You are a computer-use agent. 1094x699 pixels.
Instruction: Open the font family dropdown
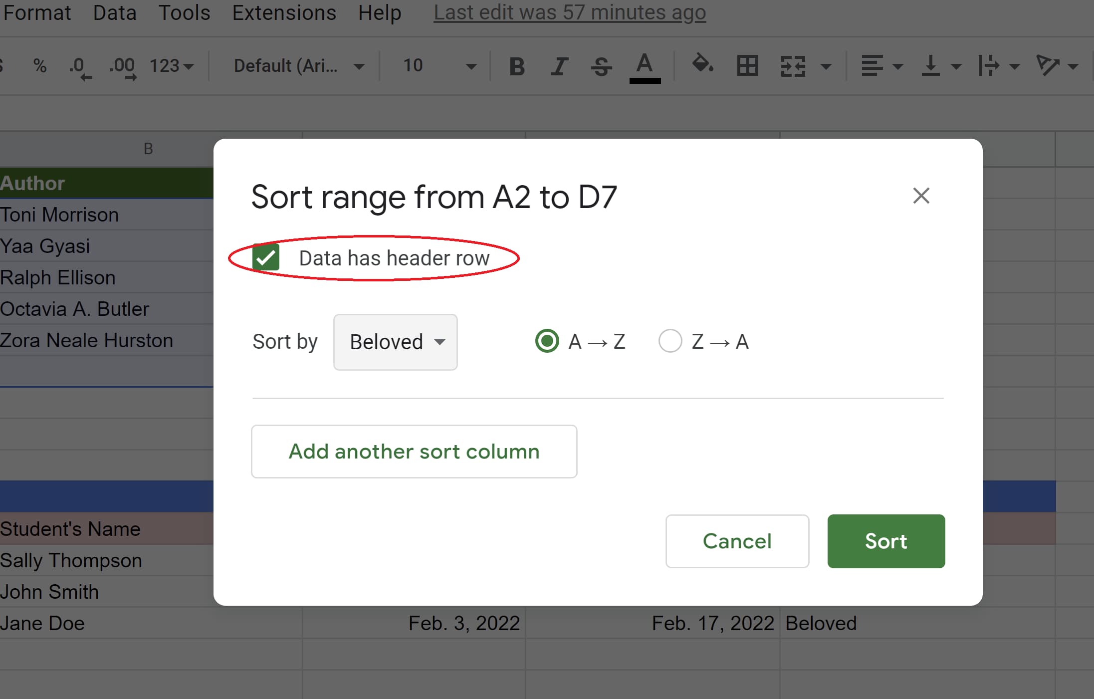(x=298, y=66)
